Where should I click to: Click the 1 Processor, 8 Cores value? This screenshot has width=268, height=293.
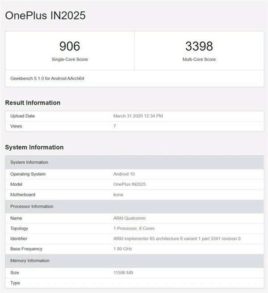click(x=134, y=229)
